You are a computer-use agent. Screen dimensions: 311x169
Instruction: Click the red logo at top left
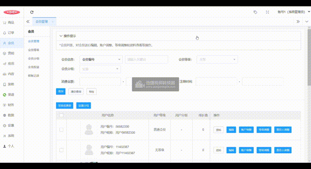tap(12, 12)
